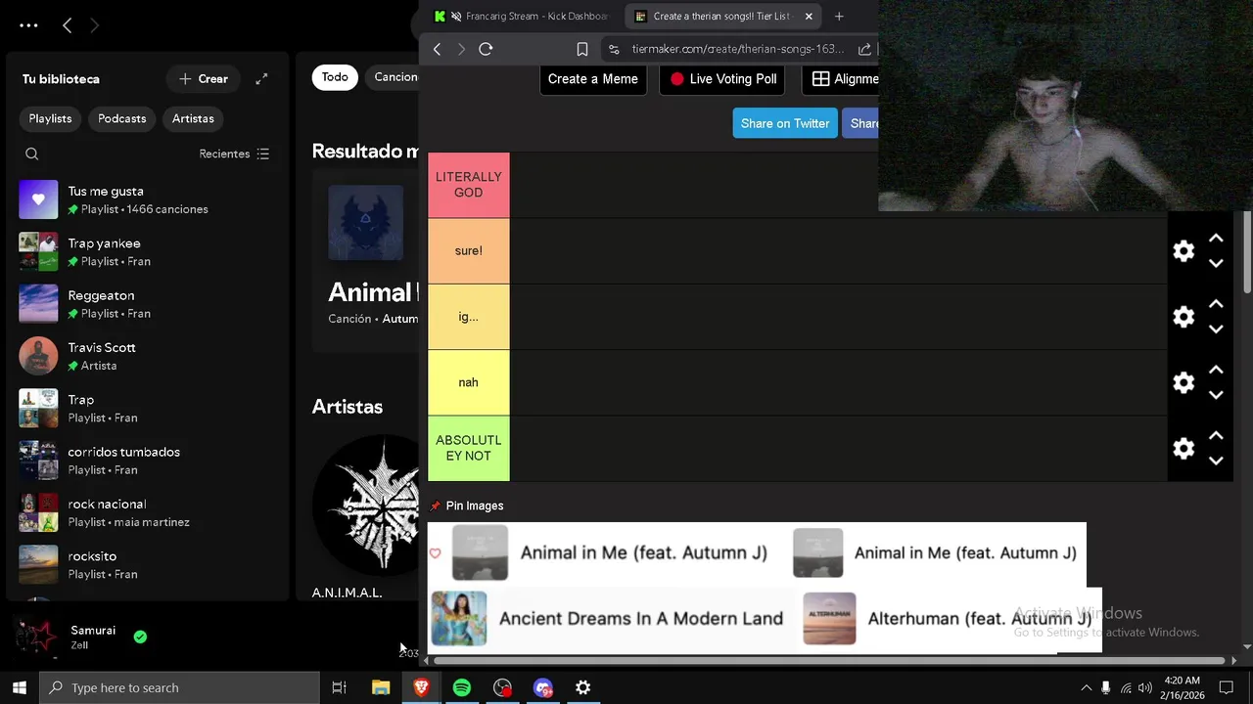Filter library by Podcasts
This screenshot has height=704, width=1253.
(121, 118)
